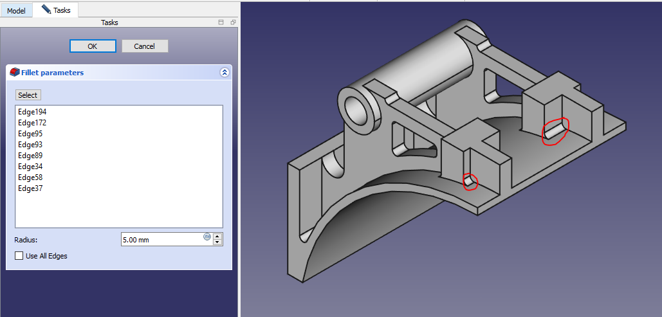The image size is (662, 317).
Task: Highlight Edge89 in the edge list
Action: 30,156
